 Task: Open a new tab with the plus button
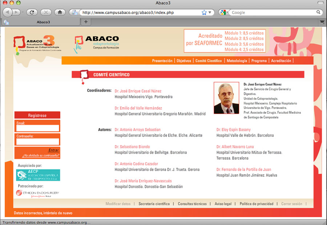[x=86, y=22]
